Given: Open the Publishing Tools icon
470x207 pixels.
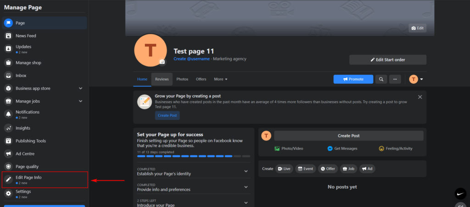Looking at the screenshot, I should 8,141.
